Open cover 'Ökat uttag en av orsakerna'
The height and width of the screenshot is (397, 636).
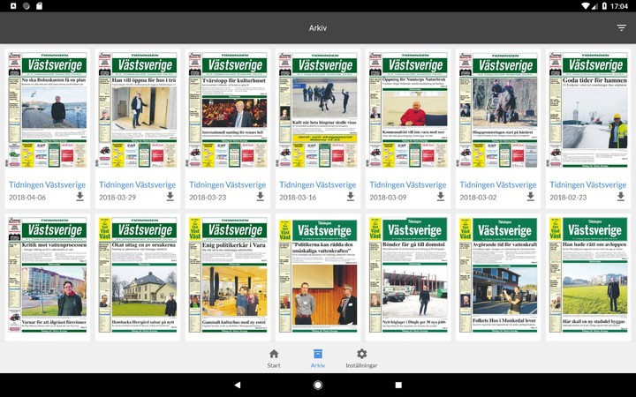[138, 275]
